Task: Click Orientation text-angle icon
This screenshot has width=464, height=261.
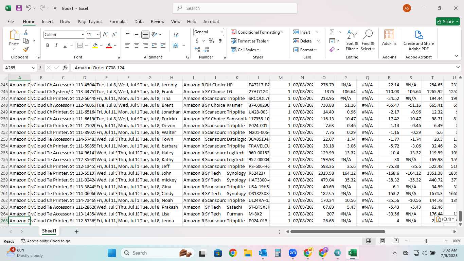Action: click(x=154, y=35)
